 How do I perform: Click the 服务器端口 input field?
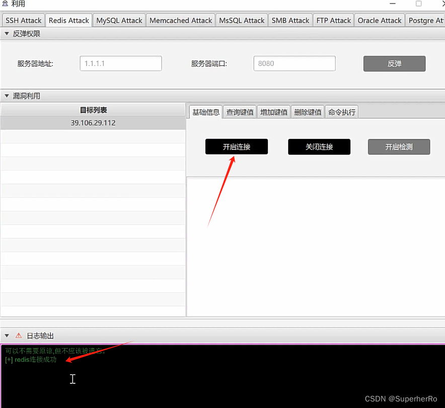pos(294,63)
